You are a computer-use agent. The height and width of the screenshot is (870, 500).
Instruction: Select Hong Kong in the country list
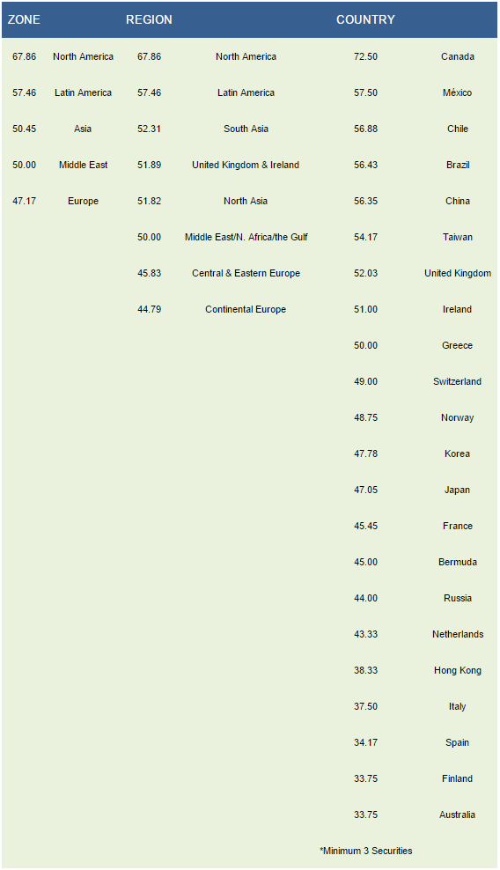pyautogui.click(x=457, y=670)
